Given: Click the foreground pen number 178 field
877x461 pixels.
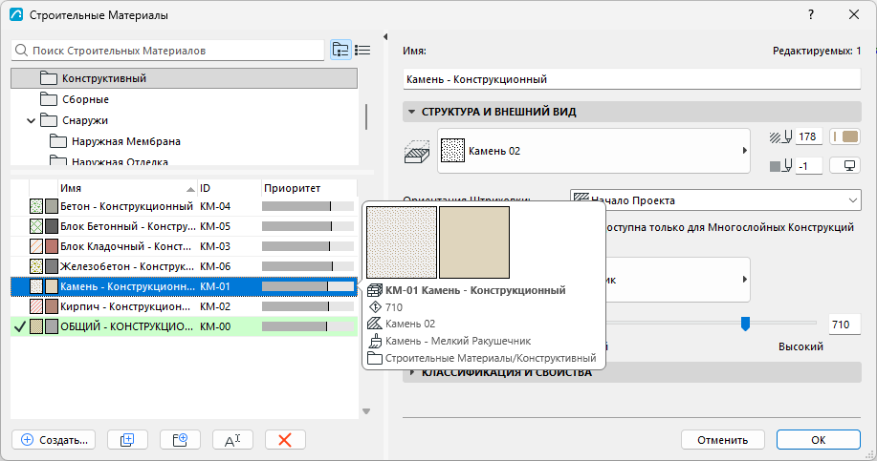Looking at the screenshot, I should (808, 136).
